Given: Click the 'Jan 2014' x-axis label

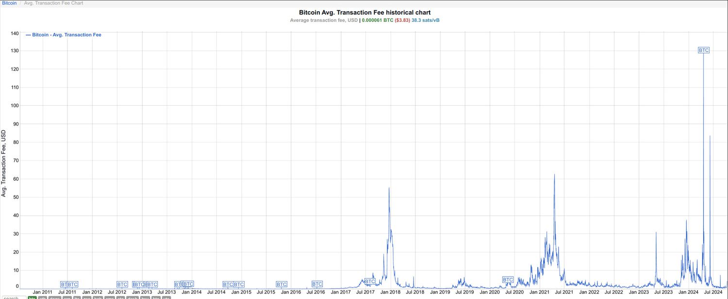Looking at the screenshot, I should (x=192, y=292).
